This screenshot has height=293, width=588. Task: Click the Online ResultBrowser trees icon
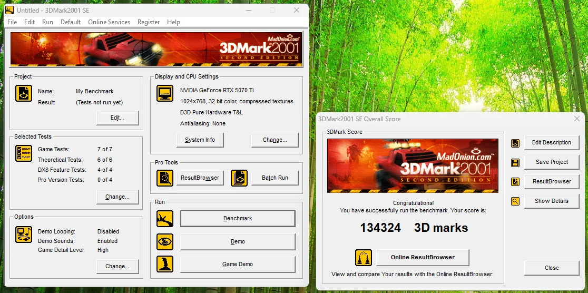pos(364,258)
